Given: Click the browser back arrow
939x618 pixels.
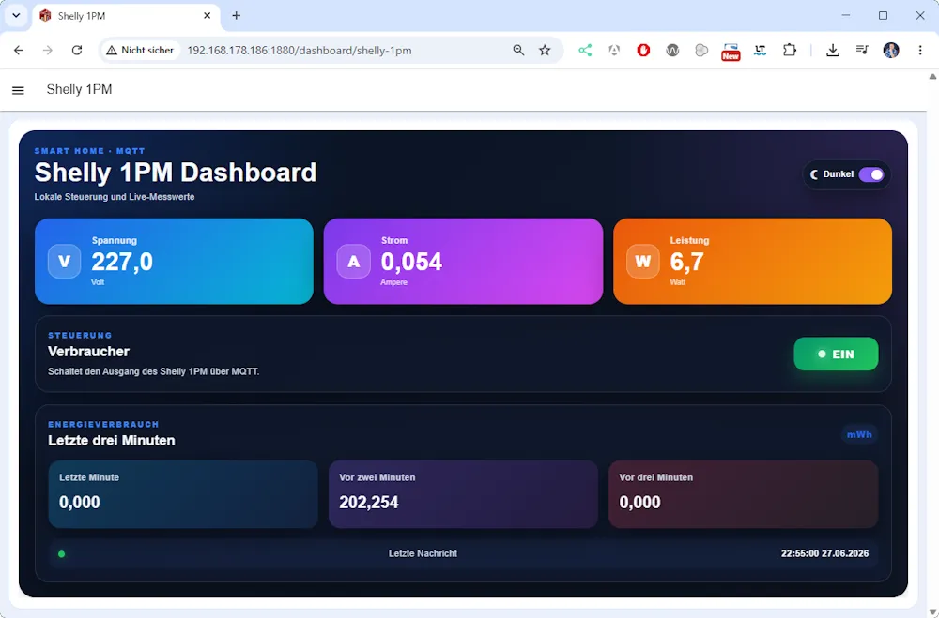Looking at the screenshot, I should click(x=19, y=51).
